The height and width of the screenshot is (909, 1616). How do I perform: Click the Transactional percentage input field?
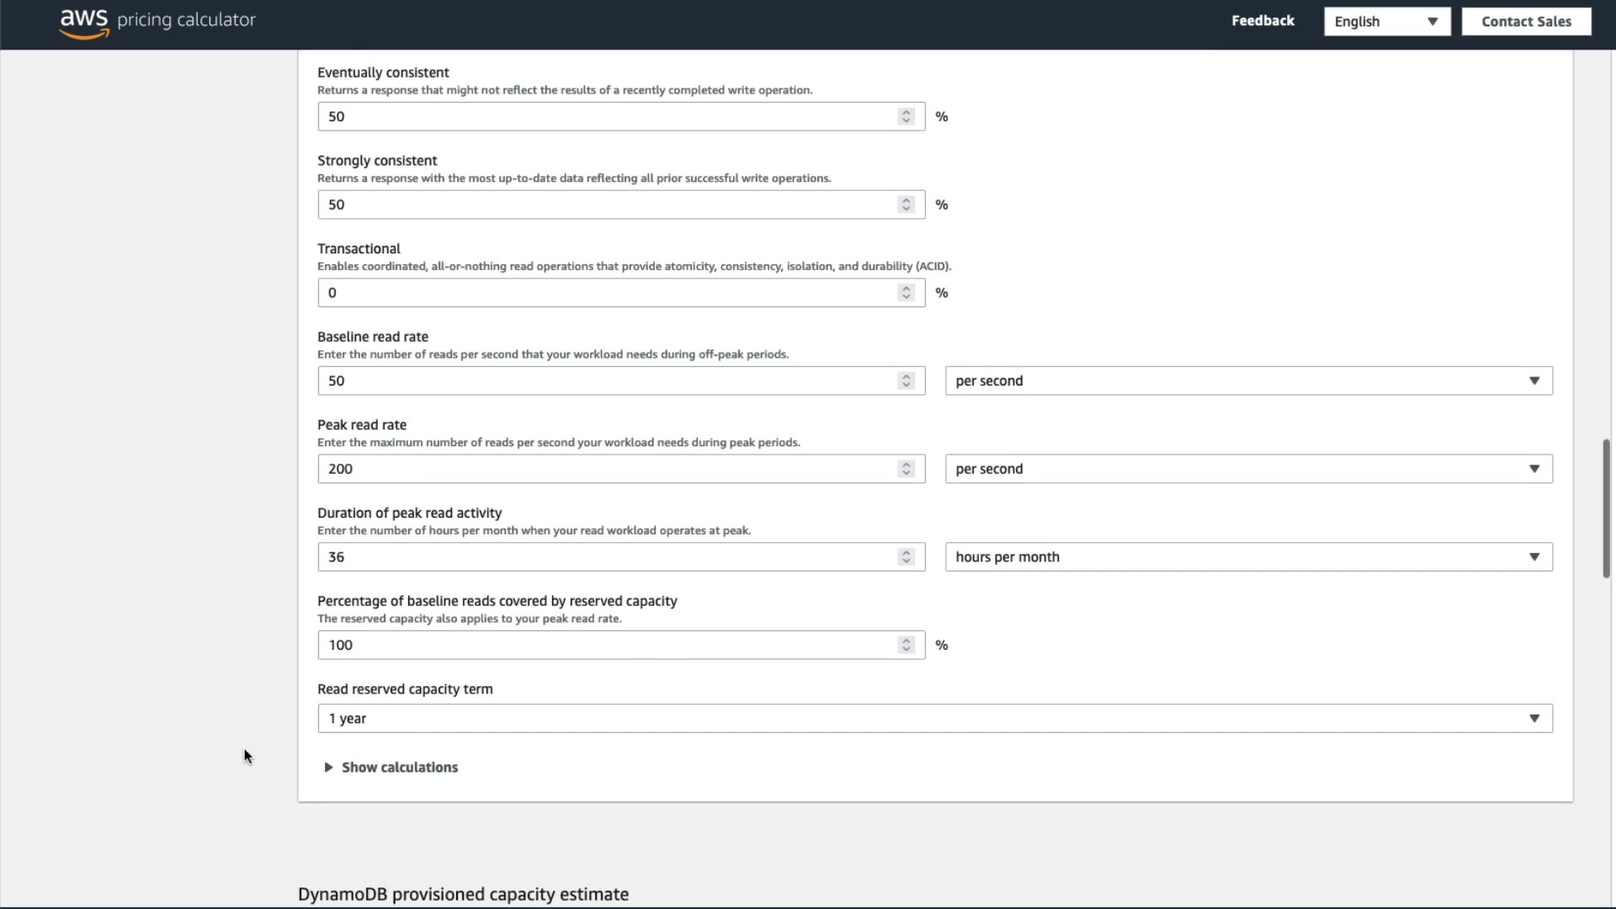pos(606,293)
